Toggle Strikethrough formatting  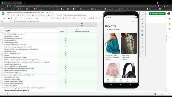[58, 18]
